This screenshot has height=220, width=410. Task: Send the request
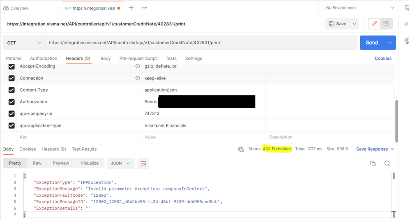[372, 43]
